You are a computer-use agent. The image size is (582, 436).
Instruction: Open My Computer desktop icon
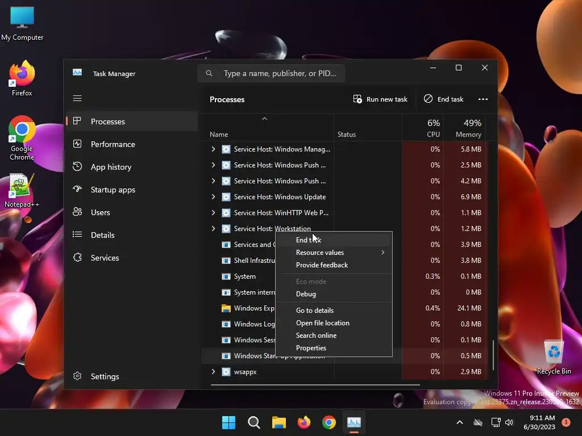tap(22, 24)
